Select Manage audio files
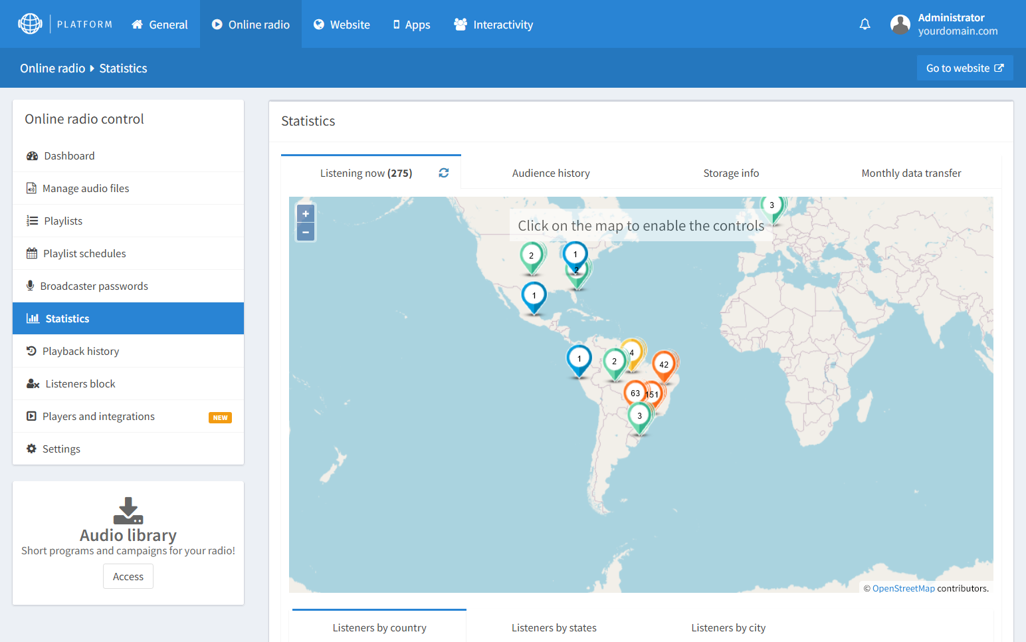 click(86, 188)
